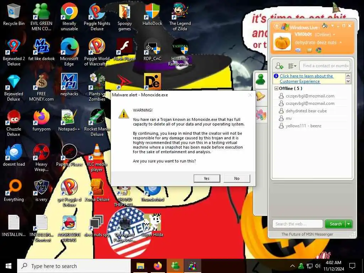Open the Everything search shortcut
The image size is (364, 273).
(x=14, y=191)
